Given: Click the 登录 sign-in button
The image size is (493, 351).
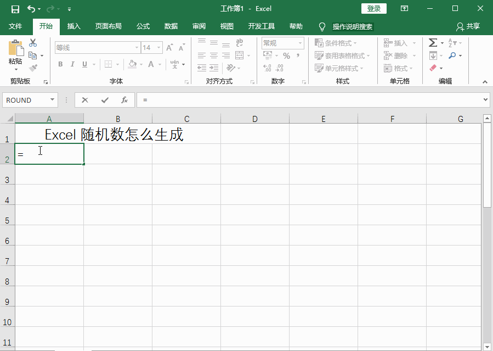Looking at the screenshot, I should tap(374, 8).
